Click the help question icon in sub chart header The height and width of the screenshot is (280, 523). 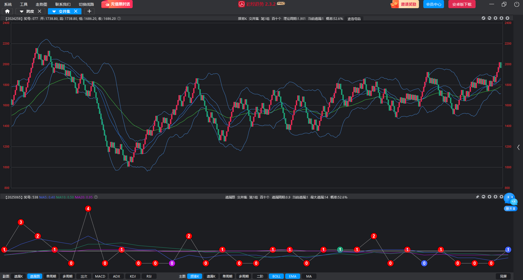coord(96,197)
